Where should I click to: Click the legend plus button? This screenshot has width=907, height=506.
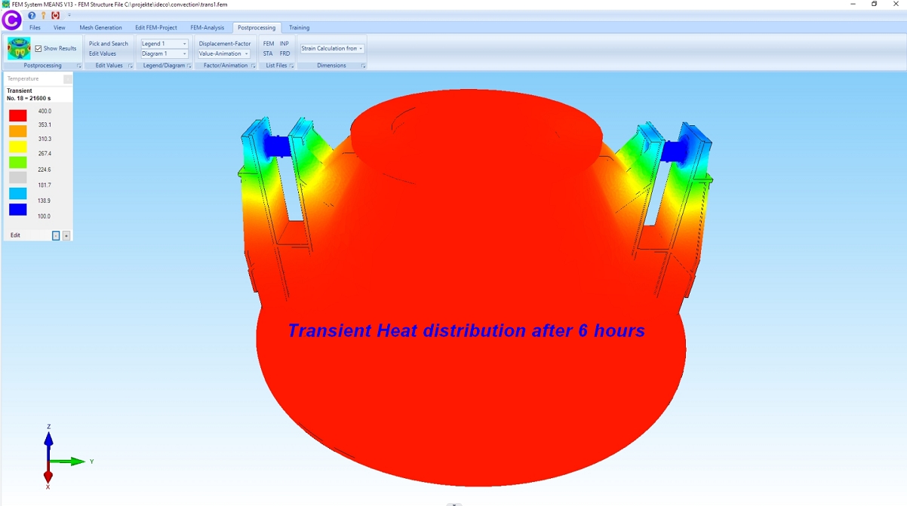click(x=66, y=236)
